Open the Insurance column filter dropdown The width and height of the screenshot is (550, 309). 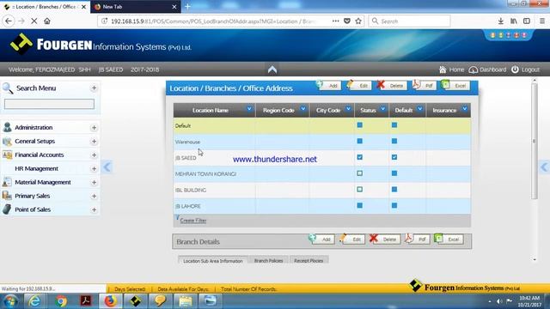tap(465, 109)
